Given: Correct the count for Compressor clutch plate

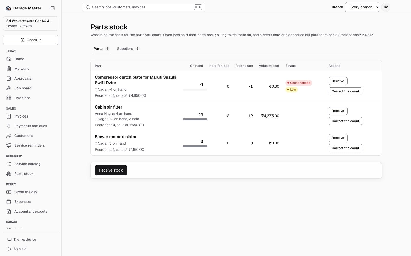Looking at the screenshot, I should (345, 91).
